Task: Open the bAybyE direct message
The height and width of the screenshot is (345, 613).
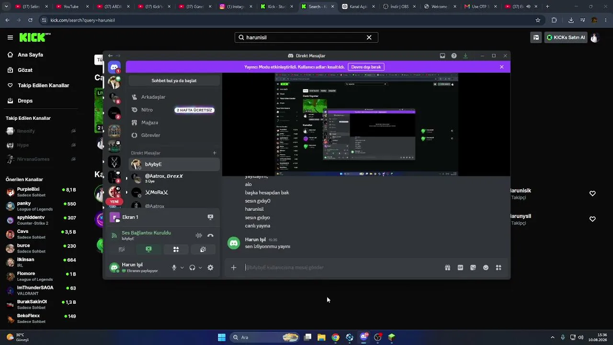Action: point(174,164)
